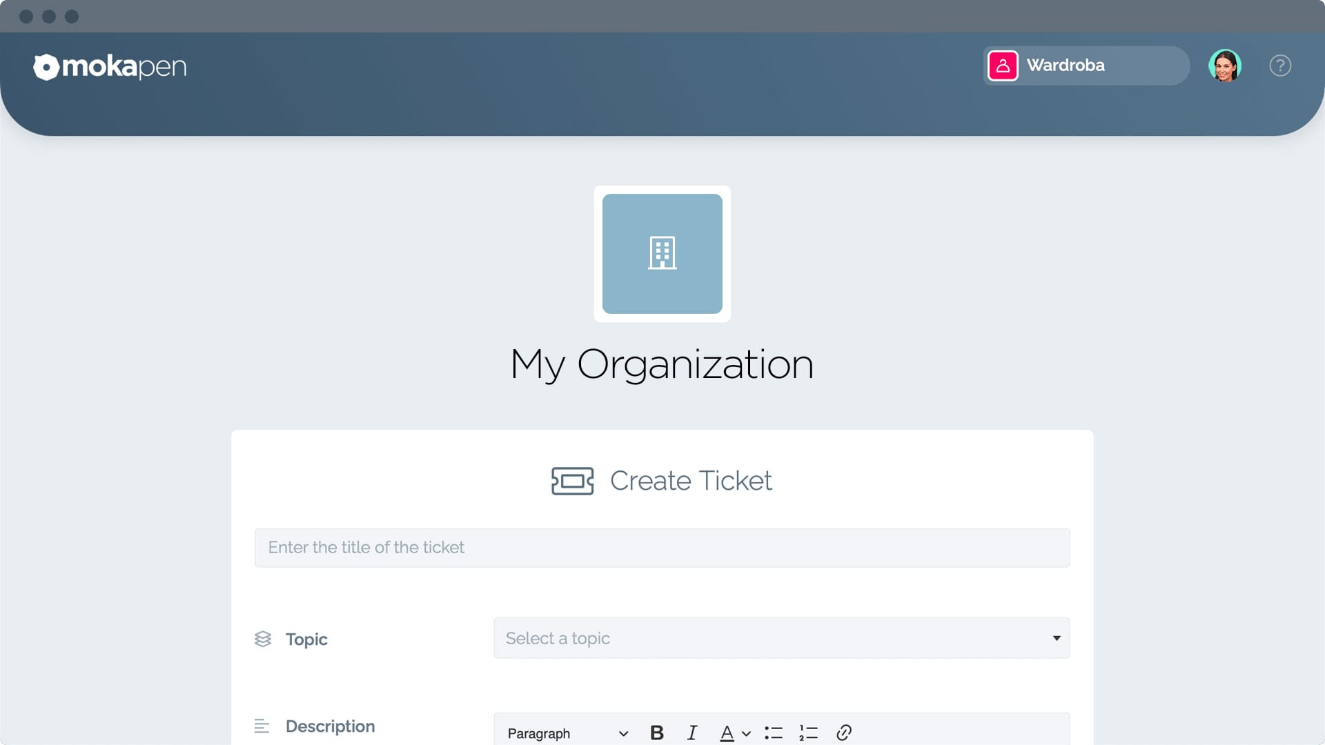Open the font color tool
Image resolution: width=1325 pixels, height=745 pixels.
(727, 733)
